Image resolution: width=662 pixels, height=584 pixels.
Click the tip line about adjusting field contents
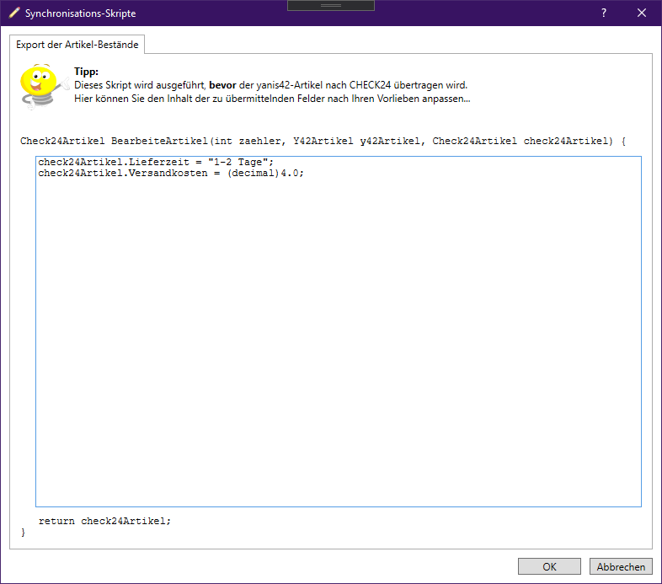(271, 99)
